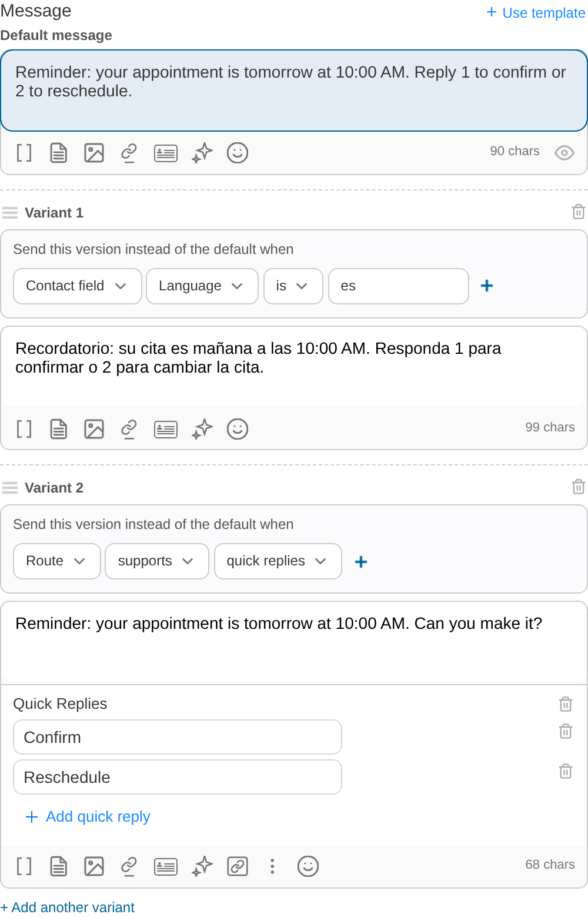
Task: Toggle preview eye icon next to 90 chars
Action: click(564, 153)
